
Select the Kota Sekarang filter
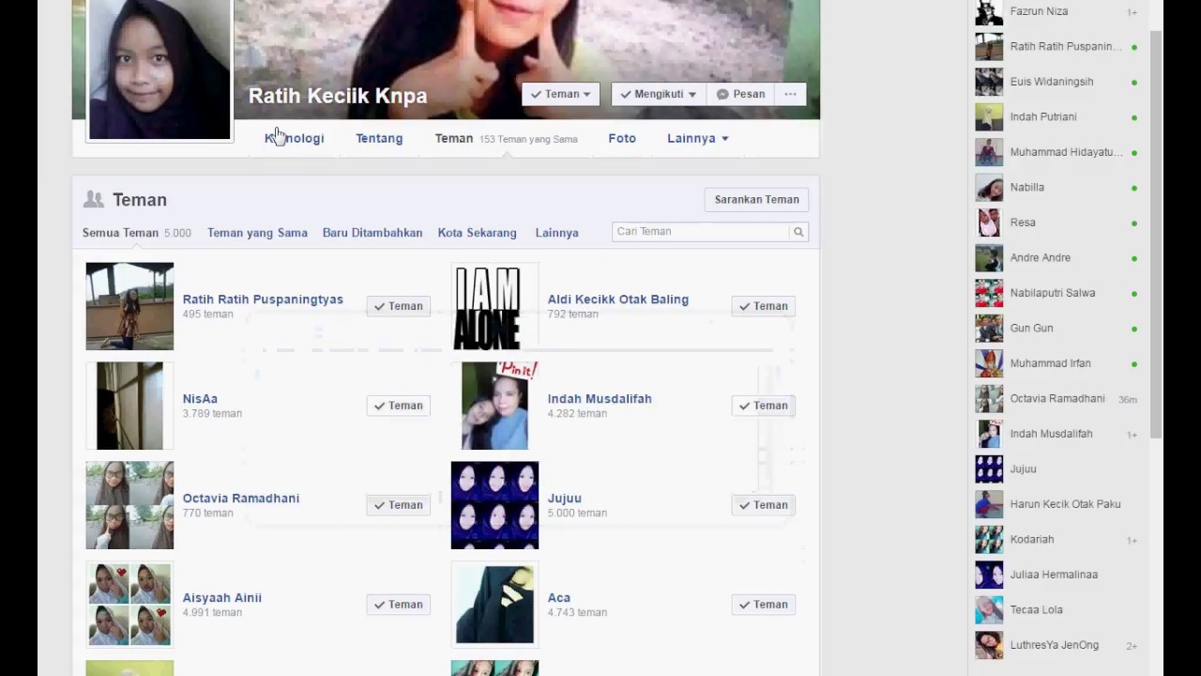477,233
